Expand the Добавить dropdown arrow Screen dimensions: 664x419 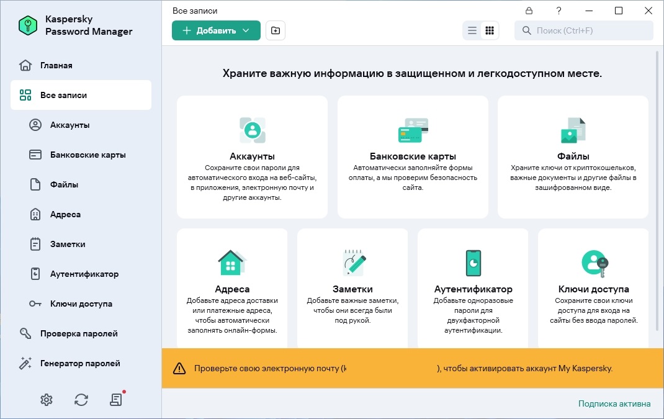pos(246,30)
